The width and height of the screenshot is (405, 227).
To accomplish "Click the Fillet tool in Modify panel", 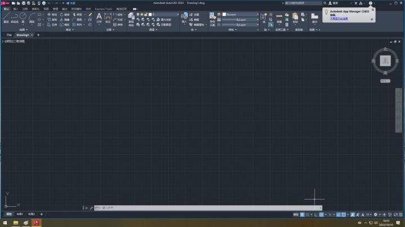I will click(x=77, y=20).
